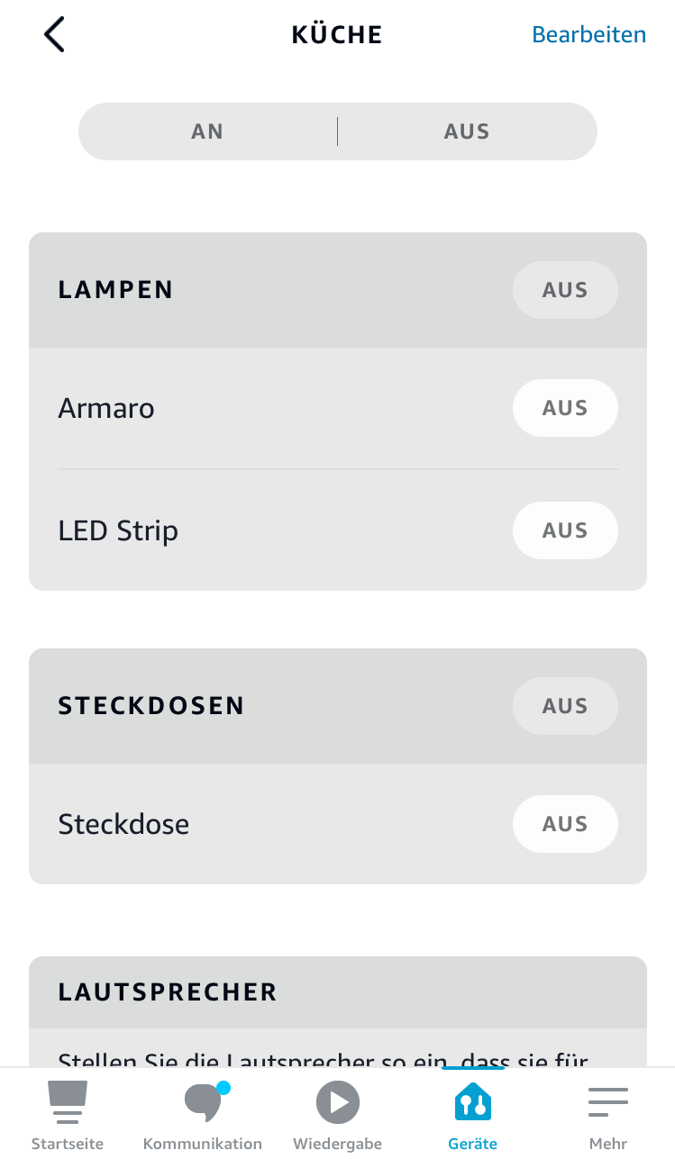This screenshot has width=675, height=1159.
Task: Turn off all Küche devices with AUS
Action: click(x=467, y=131)
